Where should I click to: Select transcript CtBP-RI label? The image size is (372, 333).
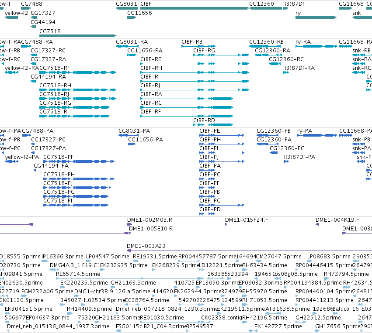pyautogui.click(x=150, y=77)
